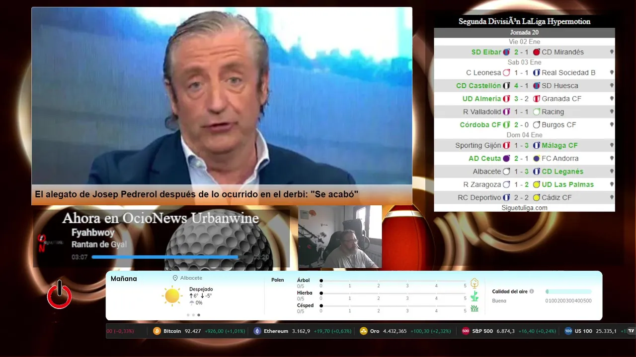The width and height of the screenshot is (636, 357).
Task: Click the venue pin on C Leonesa row
Action: [x=612, y=73]
